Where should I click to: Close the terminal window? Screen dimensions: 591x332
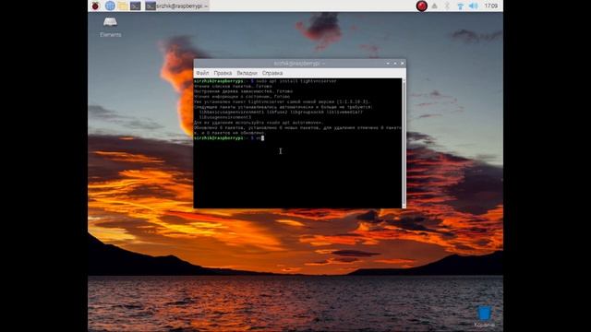click(x=403, y=64)
